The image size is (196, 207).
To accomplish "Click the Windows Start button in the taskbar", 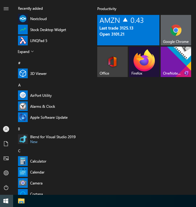I will pos(6,201).
